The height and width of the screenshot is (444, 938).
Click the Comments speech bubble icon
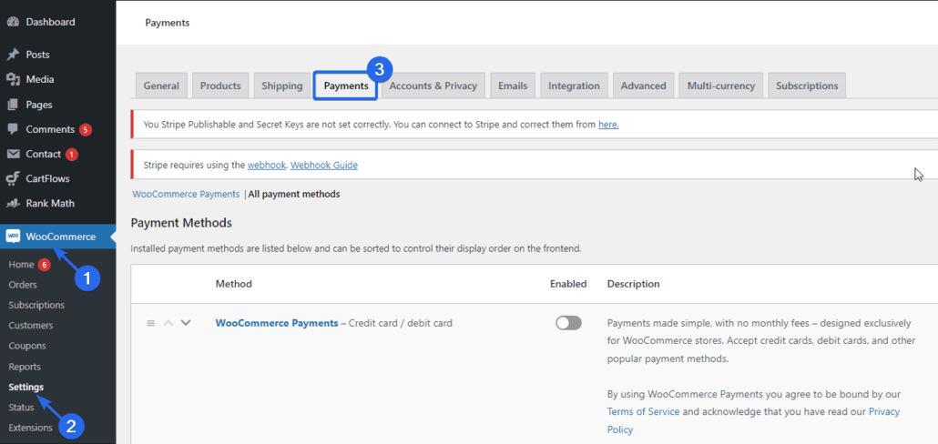pyautogui.click(x=13, y=129)
